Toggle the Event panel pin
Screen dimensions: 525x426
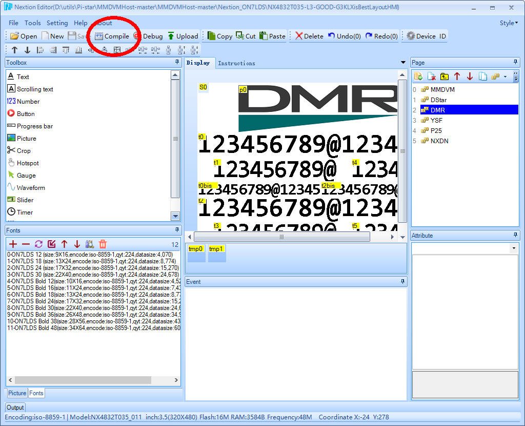[x=403, y=281]
